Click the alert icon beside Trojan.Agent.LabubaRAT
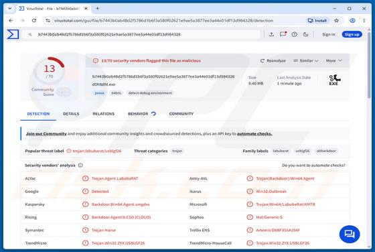 tap(86, 178)
